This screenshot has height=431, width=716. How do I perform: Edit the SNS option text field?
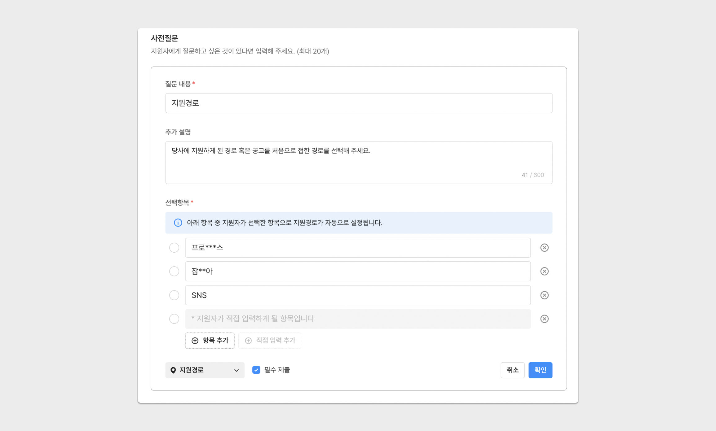pos(358,295)
